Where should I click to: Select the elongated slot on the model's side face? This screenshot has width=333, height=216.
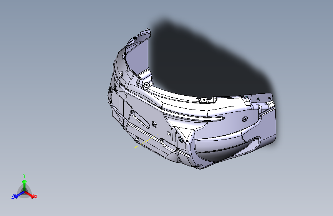coord(140,119)
